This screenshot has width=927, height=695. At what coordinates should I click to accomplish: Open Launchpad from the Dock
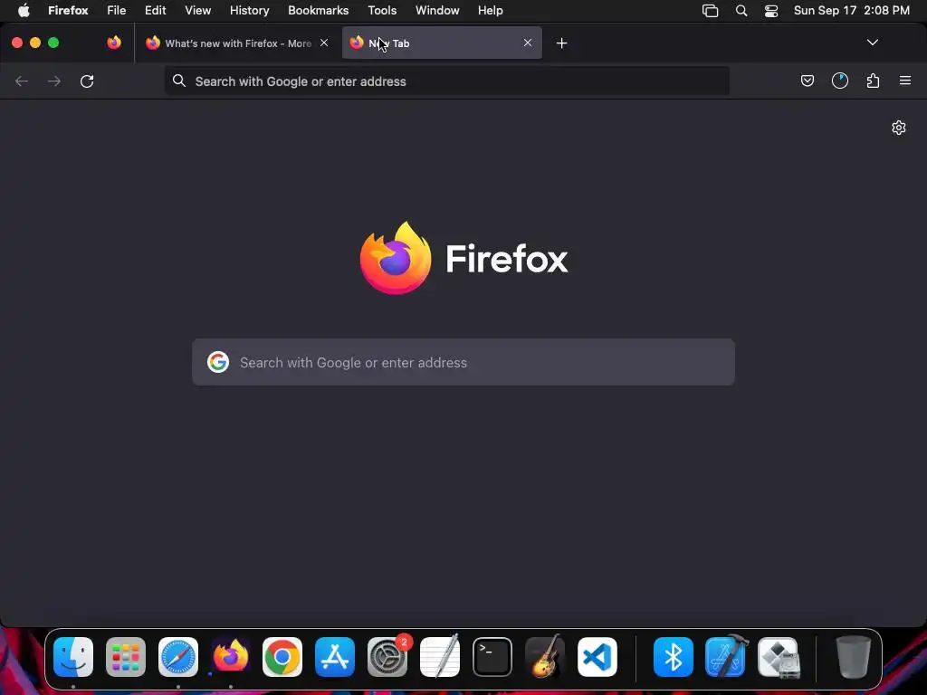[x=126, y=657]
